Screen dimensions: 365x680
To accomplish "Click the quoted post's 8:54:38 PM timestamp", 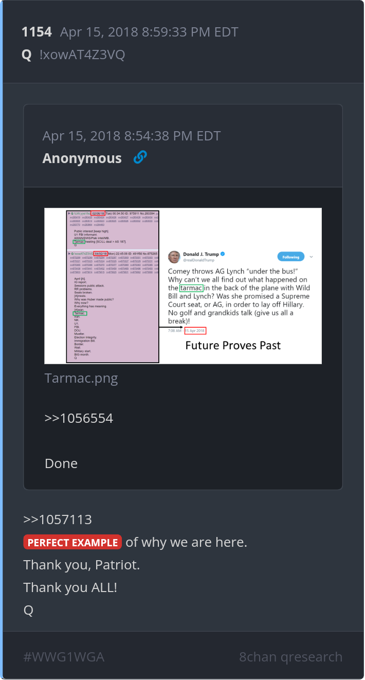I will (132, 136).
